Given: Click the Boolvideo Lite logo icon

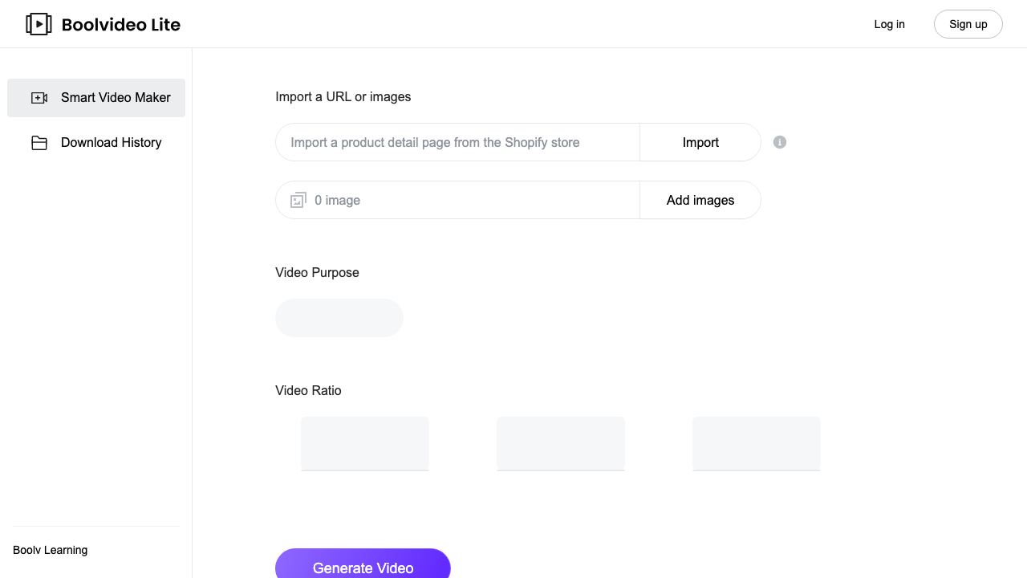Looking at the screenshot, I should (x=39, y=24).
